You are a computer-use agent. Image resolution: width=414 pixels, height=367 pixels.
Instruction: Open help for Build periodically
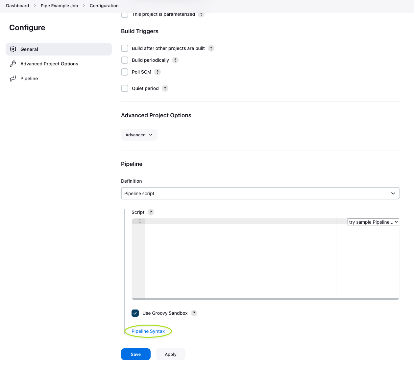175,60
